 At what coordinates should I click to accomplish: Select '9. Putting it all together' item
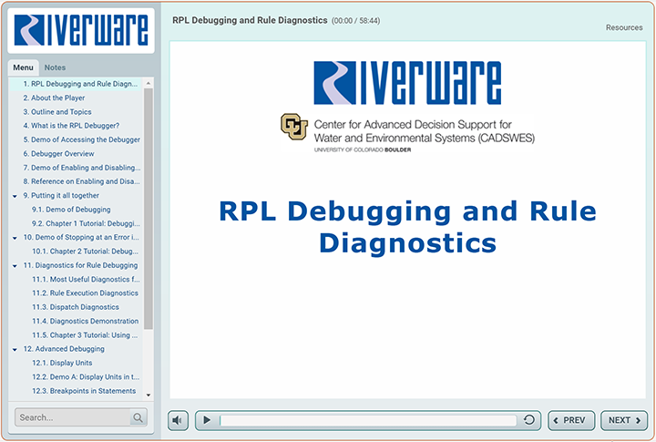coord(61,195)
